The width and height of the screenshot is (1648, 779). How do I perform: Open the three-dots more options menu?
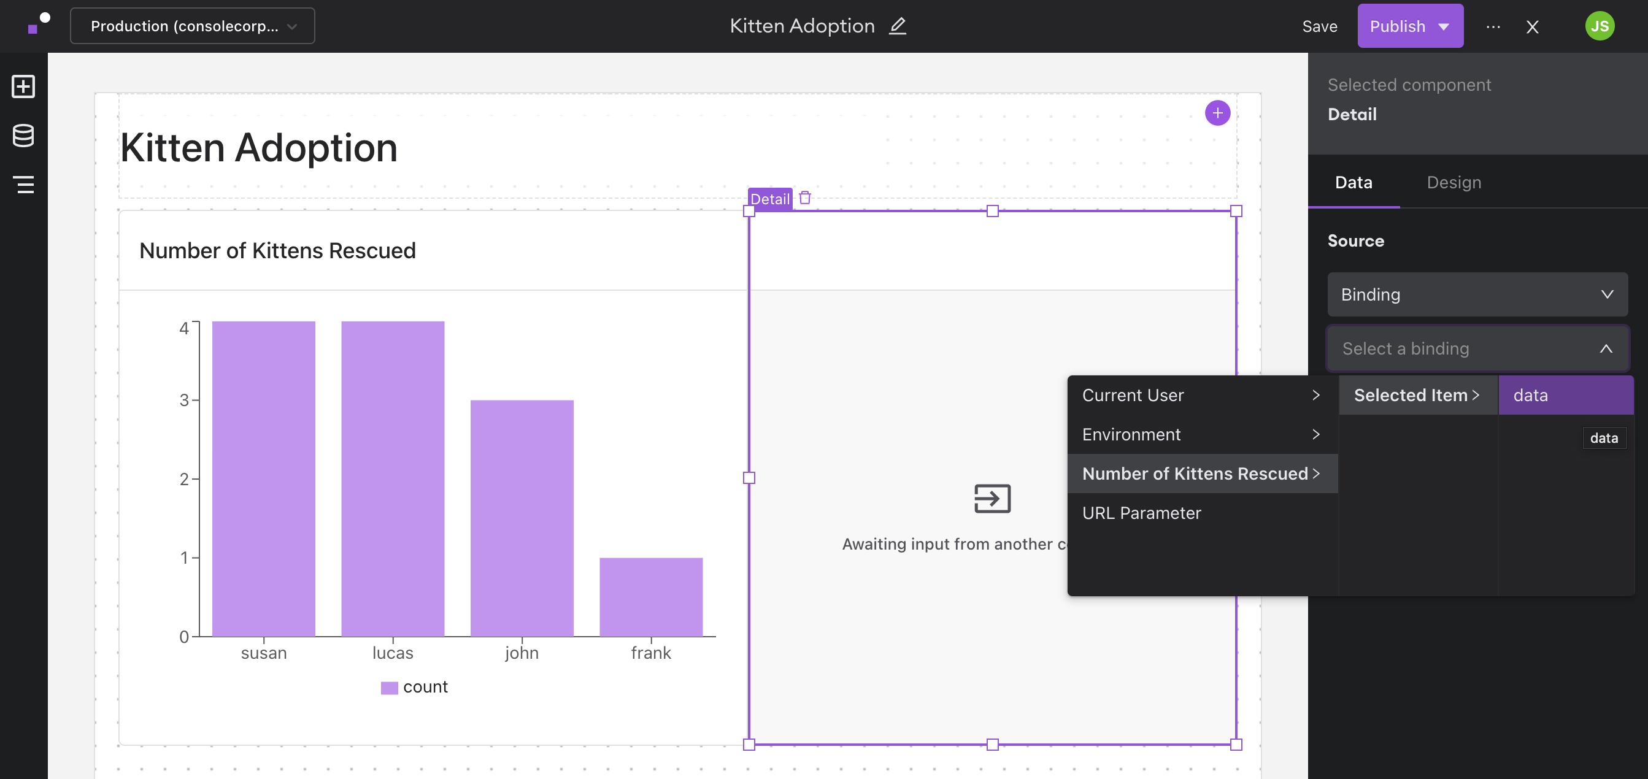pos(1493,27)
